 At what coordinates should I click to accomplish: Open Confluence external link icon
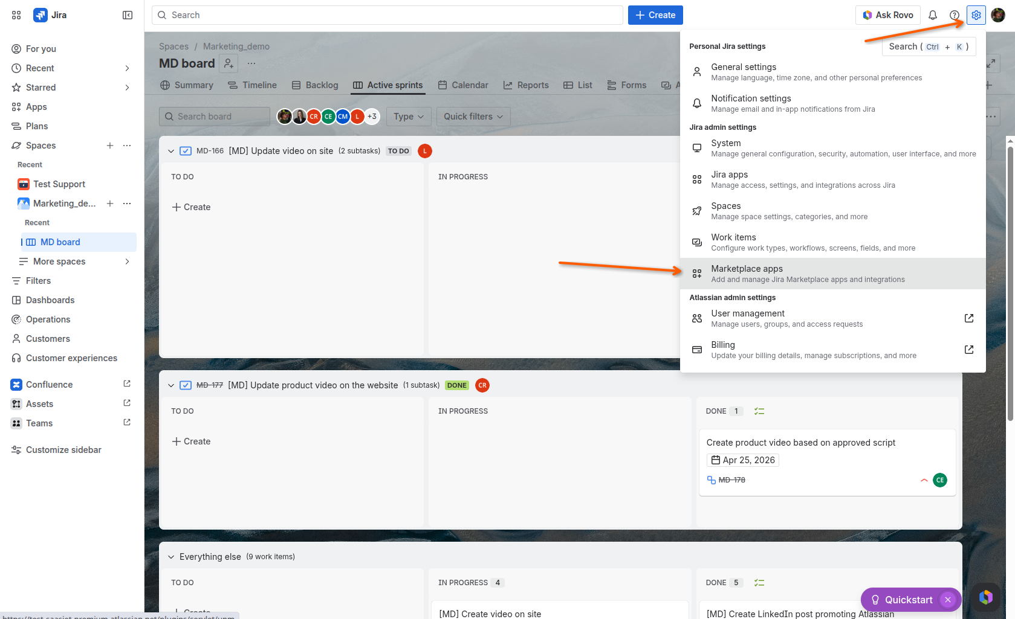coord(127,384)
